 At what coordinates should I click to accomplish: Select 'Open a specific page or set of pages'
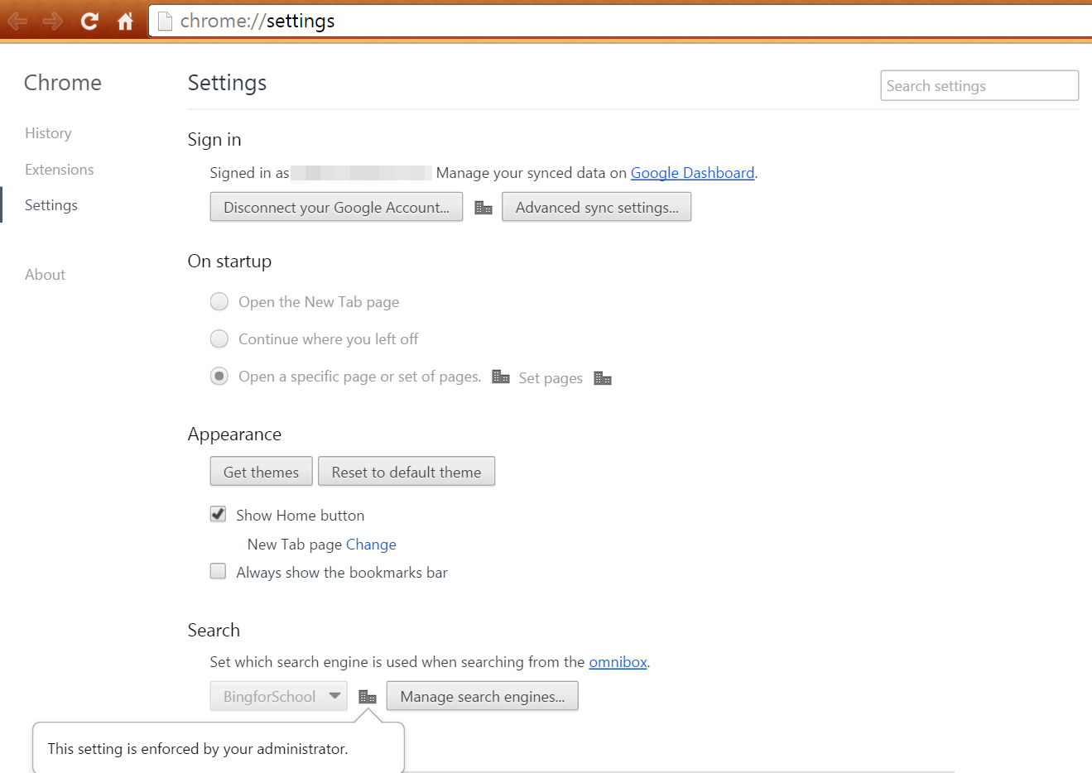219,377
